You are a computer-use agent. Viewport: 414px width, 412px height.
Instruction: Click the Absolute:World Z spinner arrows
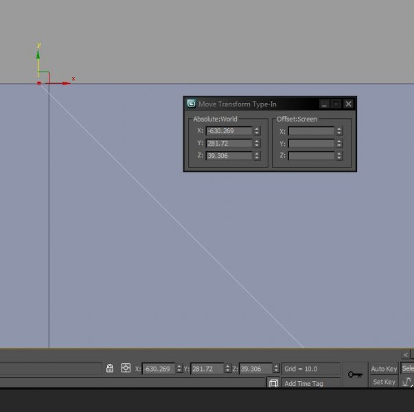(x=257, y=156)
